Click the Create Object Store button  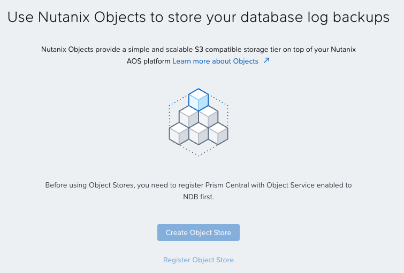coord(199,232)
